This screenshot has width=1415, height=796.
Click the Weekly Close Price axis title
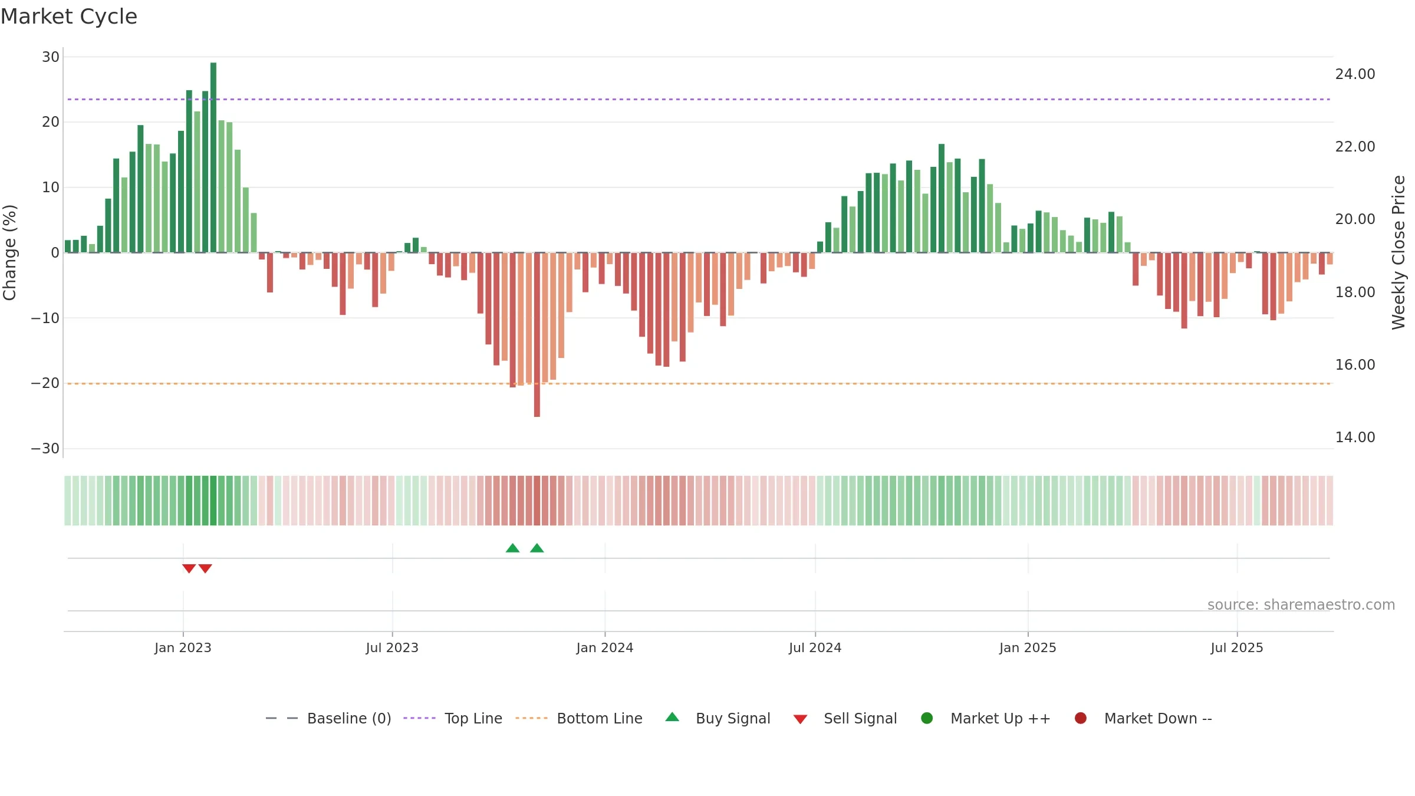(x=1398, y=252)
